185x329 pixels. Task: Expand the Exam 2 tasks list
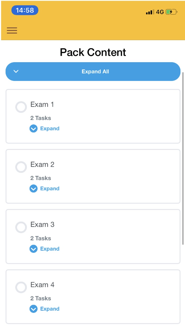[x=50, y=189]
